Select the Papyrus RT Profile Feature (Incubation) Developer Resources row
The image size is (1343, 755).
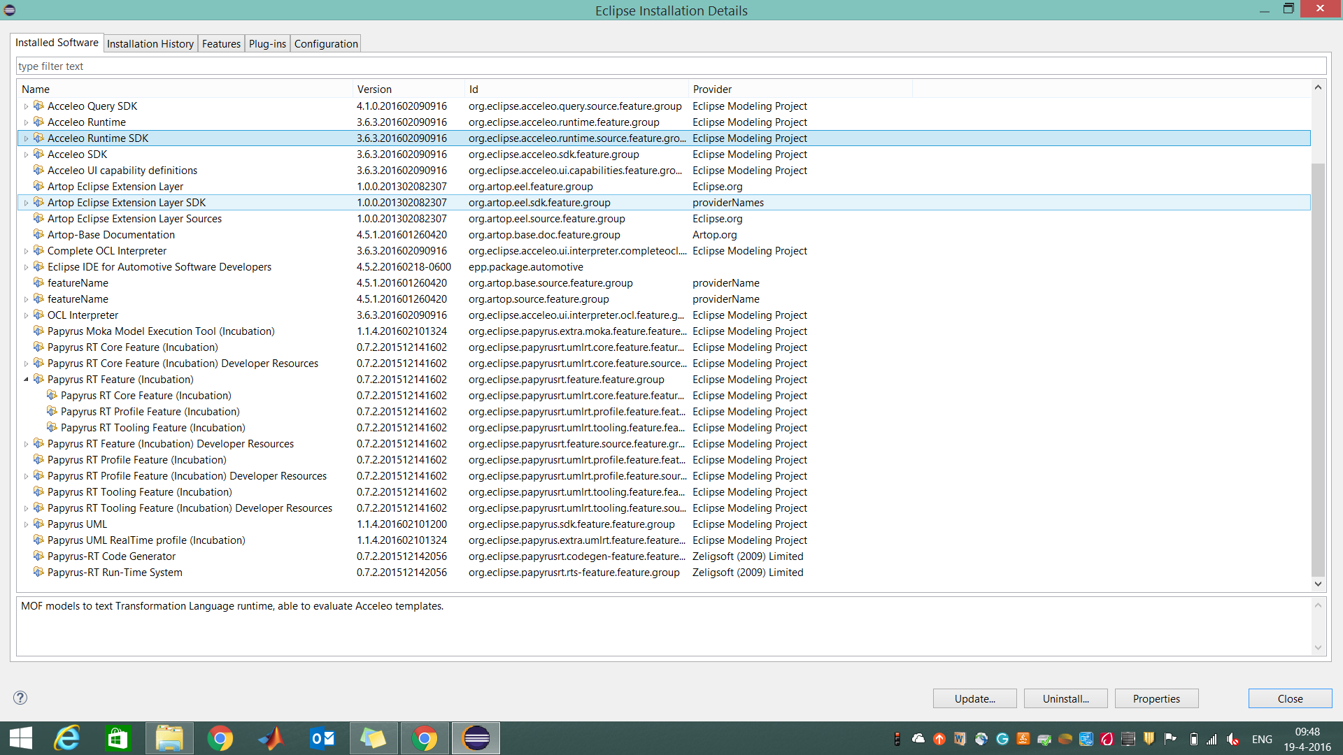click(664, 475)
